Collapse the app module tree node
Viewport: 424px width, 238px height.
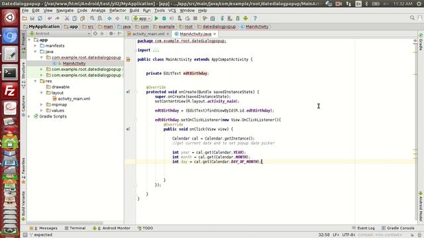point(29,40)
